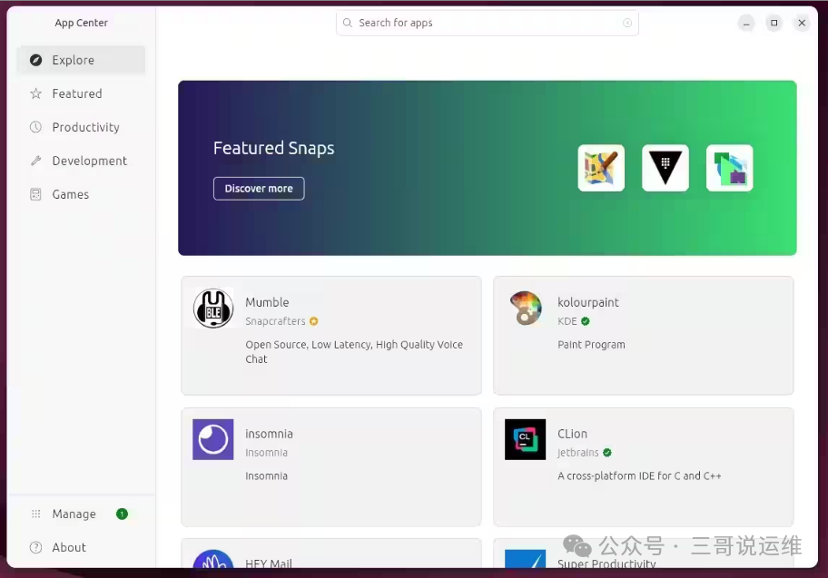This screenshot has width=828, height=578.
Task: Click the jetbrains publisher name
Action: click(578, 453)
